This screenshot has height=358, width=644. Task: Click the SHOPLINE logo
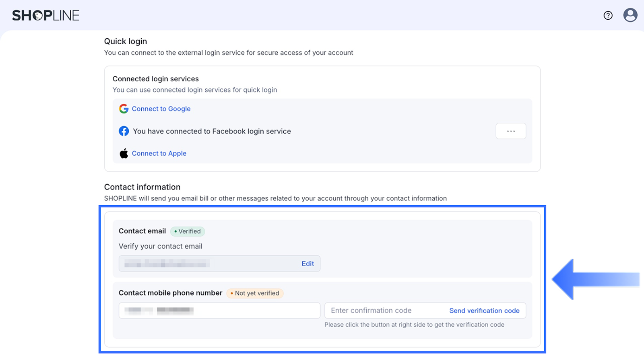pyautogui.click(x=46, y=15)
